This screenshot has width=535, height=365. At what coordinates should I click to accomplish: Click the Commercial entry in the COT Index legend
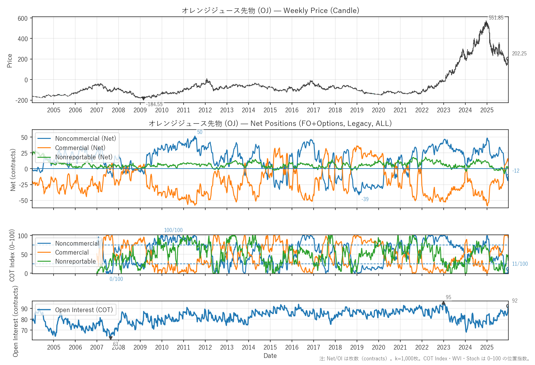[x=72, y=252]
